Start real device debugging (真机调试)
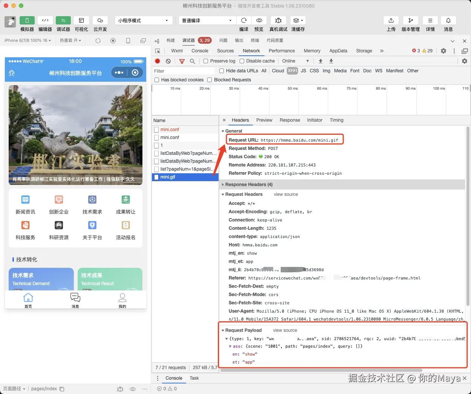This screenshot has width=471, height=394. point(278,20)
